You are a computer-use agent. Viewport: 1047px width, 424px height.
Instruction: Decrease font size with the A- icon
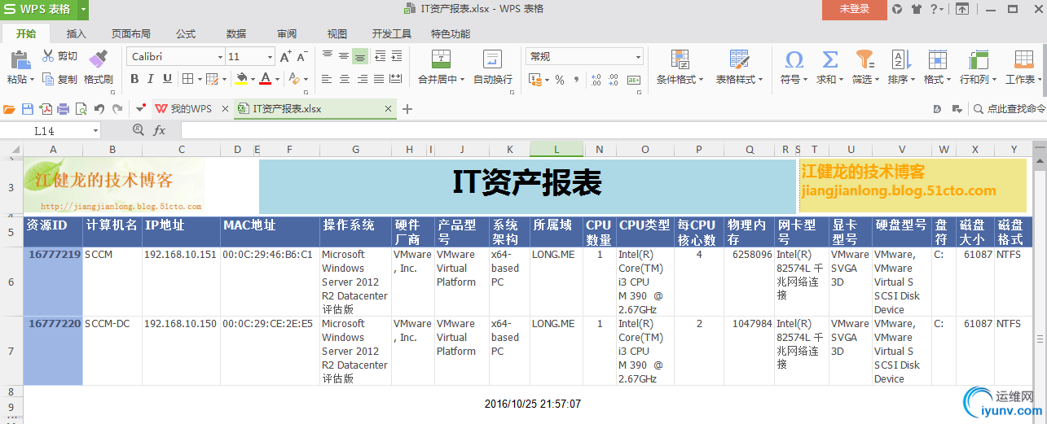point(301,56)
